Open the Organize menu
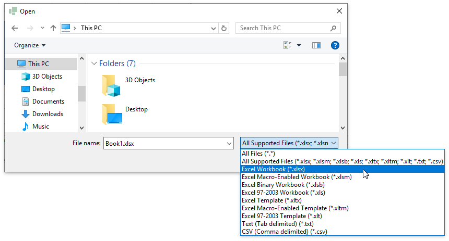 click(x=30, y=45)
